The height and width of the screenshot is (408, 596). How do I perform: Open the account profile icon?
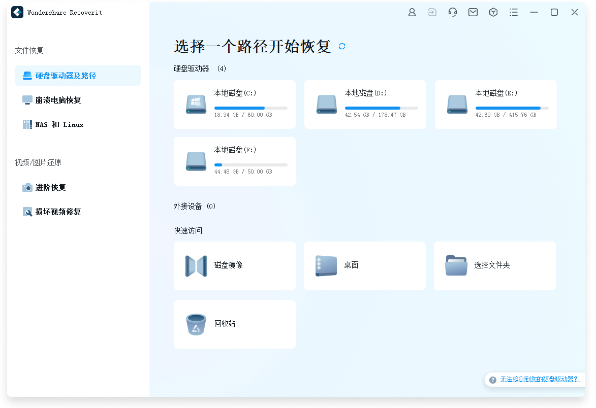click(412, 12)
